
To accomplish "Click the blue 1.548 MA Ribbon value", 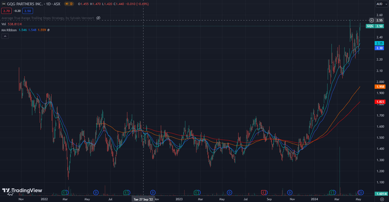I will (32, 30).
